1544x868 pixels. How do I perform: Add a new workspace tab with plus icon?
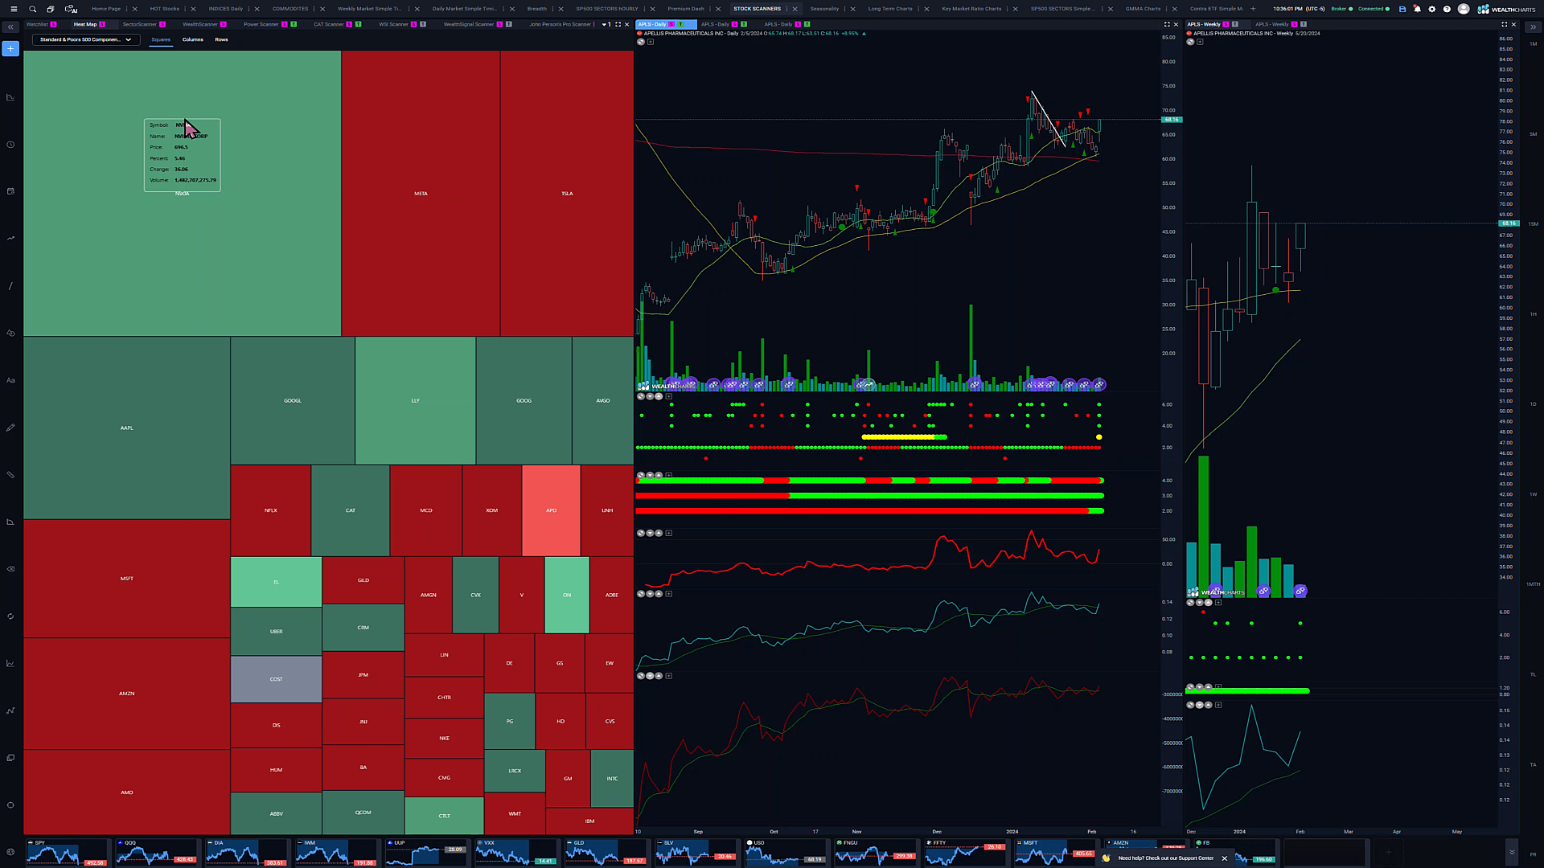(1253, 9)
